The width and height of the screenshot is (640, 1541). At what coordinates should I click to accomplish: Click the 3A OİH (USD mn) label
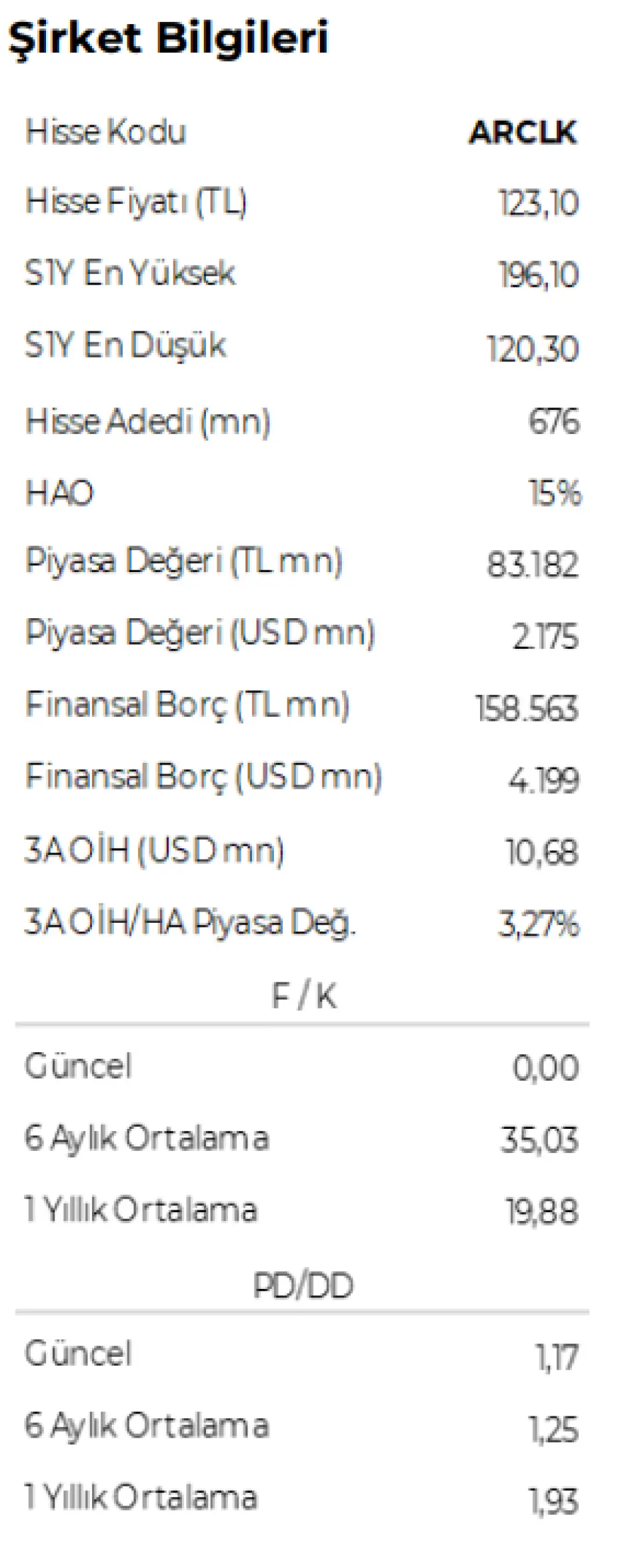pos(154,850)
